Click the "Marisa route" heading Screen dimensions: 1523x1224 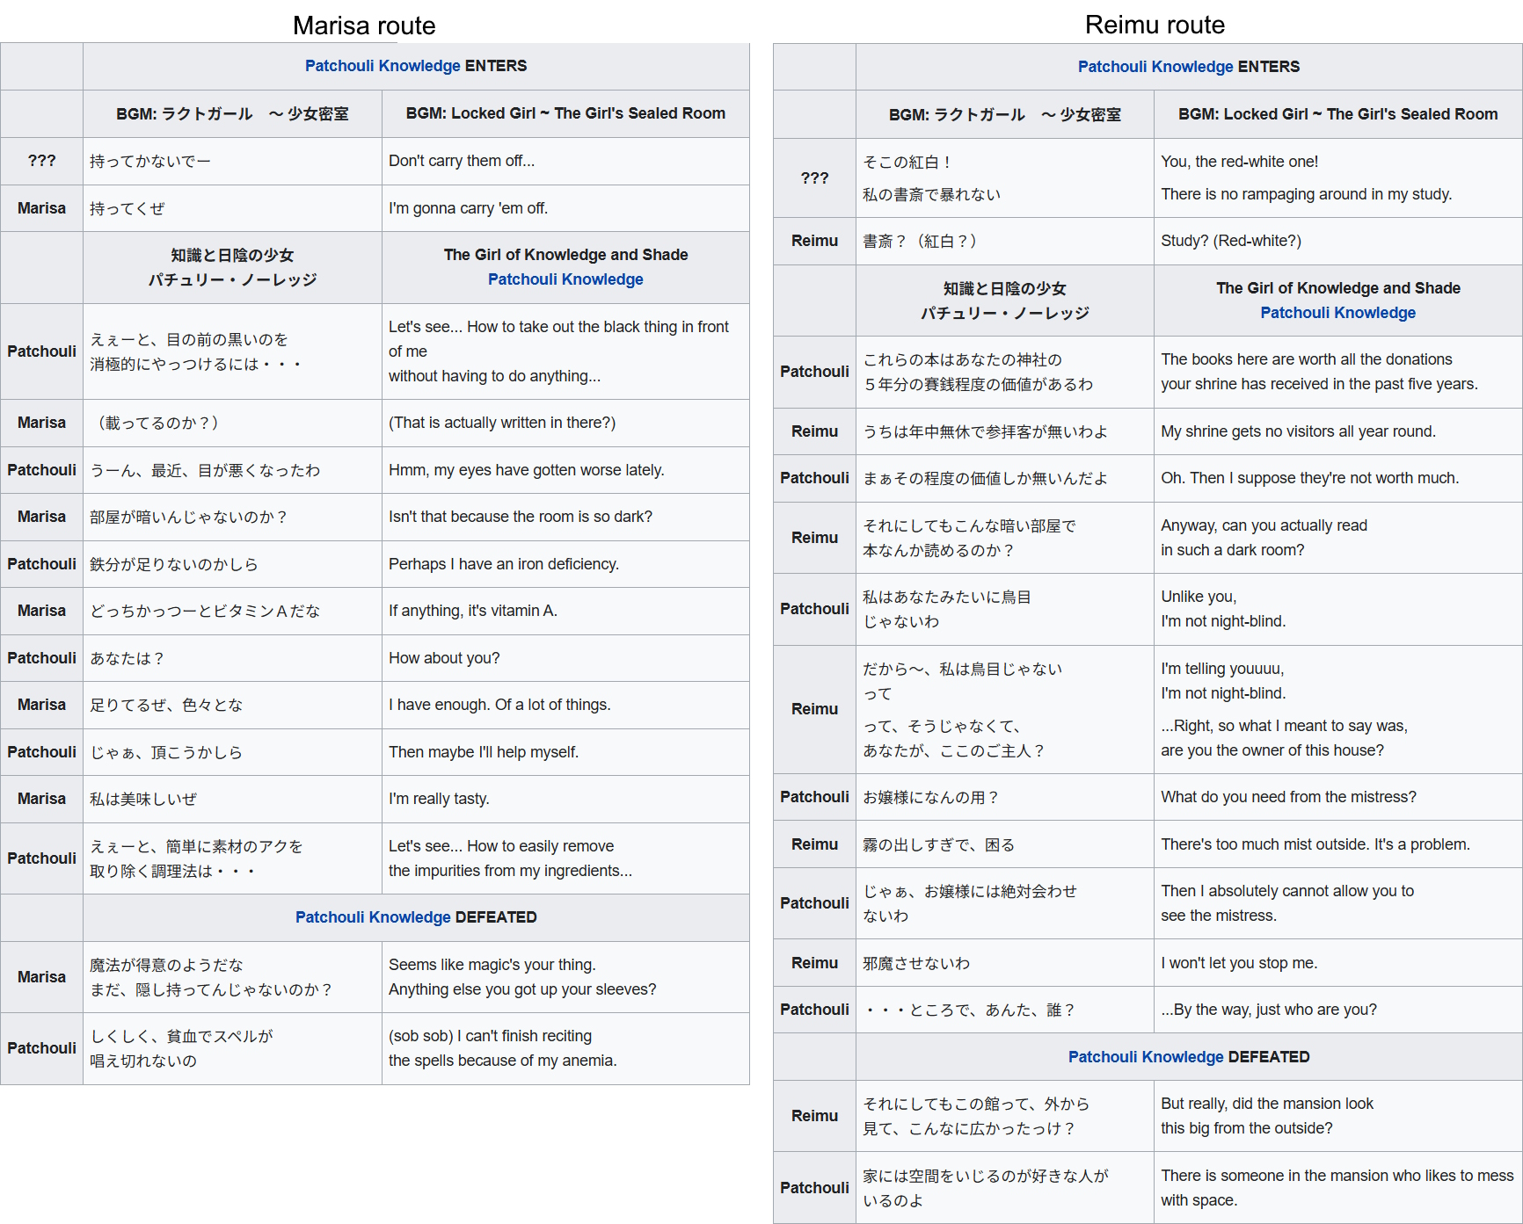coord(364,25)
